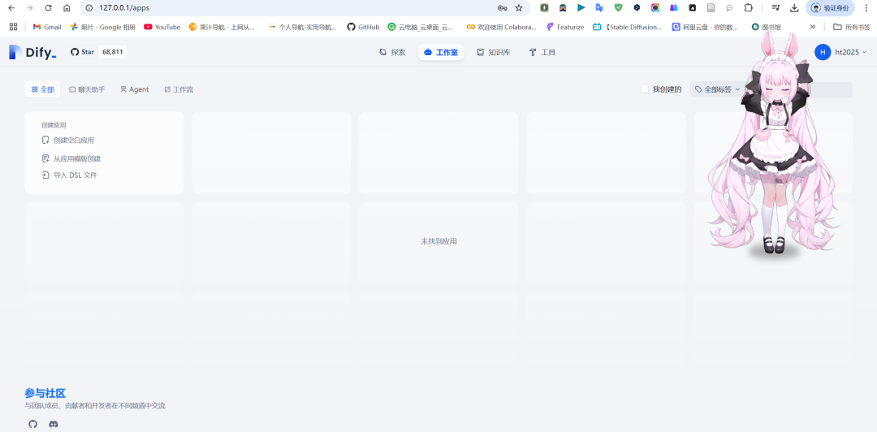This screenshot has width=877, height=432.
Task: Click the blue H avatar
Action: click(x=822, y=52)
